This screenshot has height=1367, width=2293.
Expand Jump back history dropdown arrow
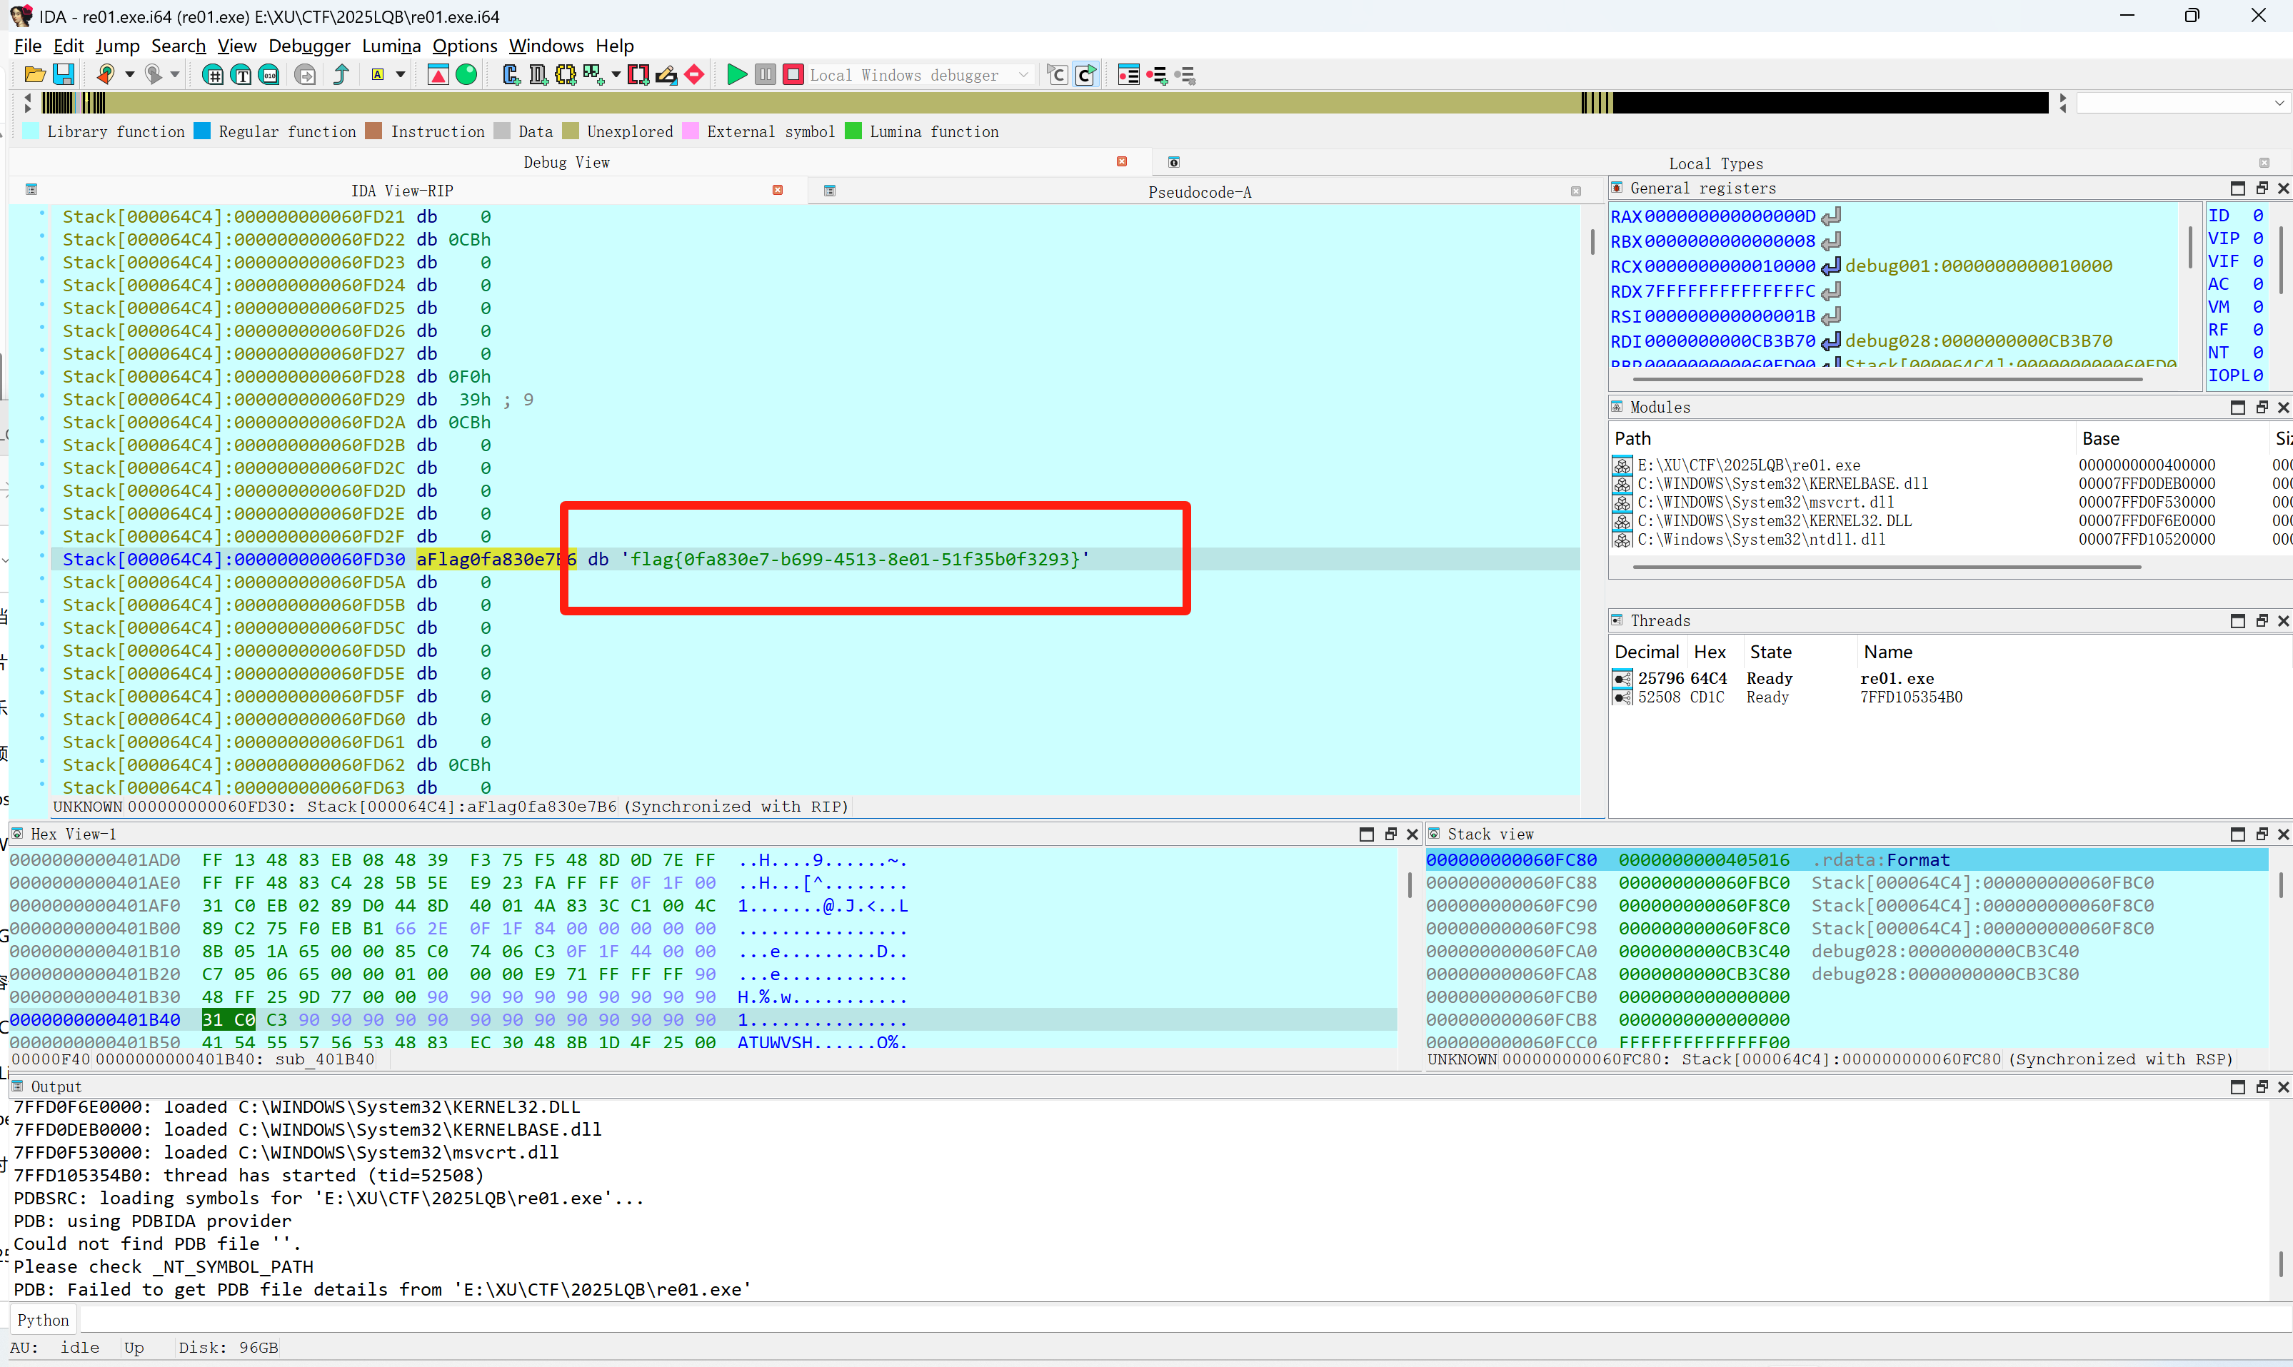[x=129, y=75]
